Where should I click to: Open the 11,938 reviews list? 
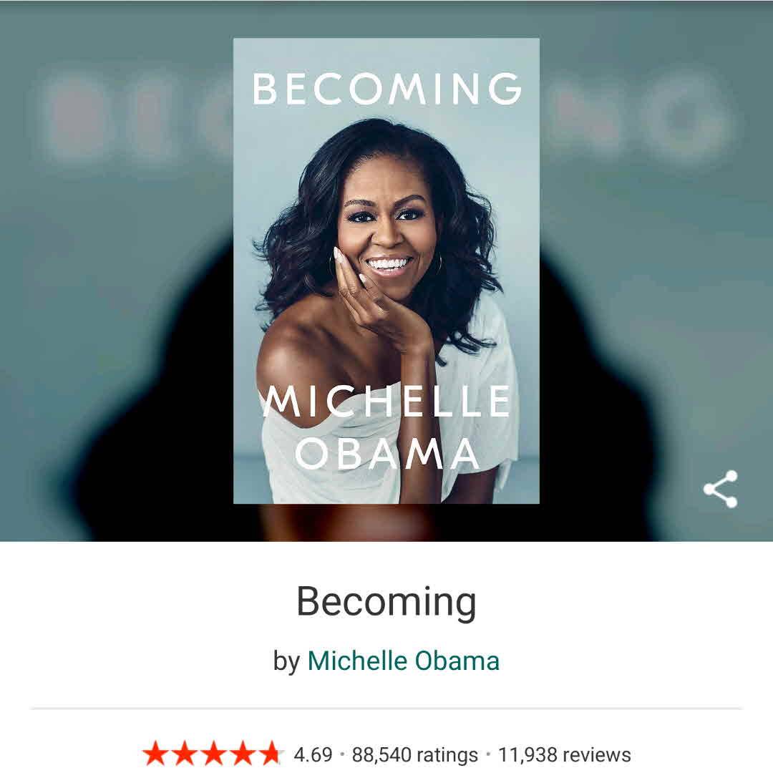565,755
